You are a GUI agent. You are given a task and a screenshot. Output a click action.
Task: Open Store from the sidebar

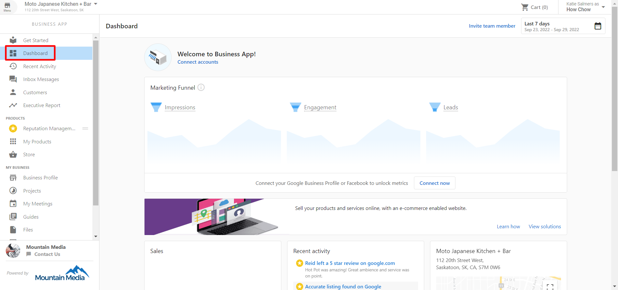pos(46,154)
